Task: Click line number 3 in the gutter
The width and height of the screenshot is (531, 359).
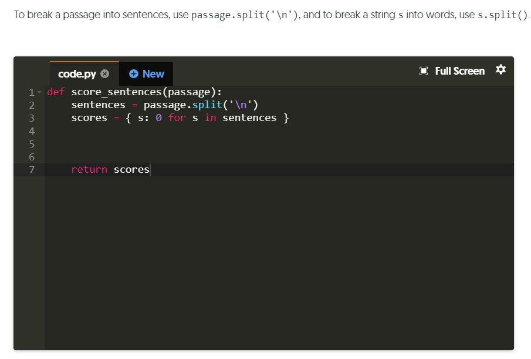Action: [x=31, y=118]
